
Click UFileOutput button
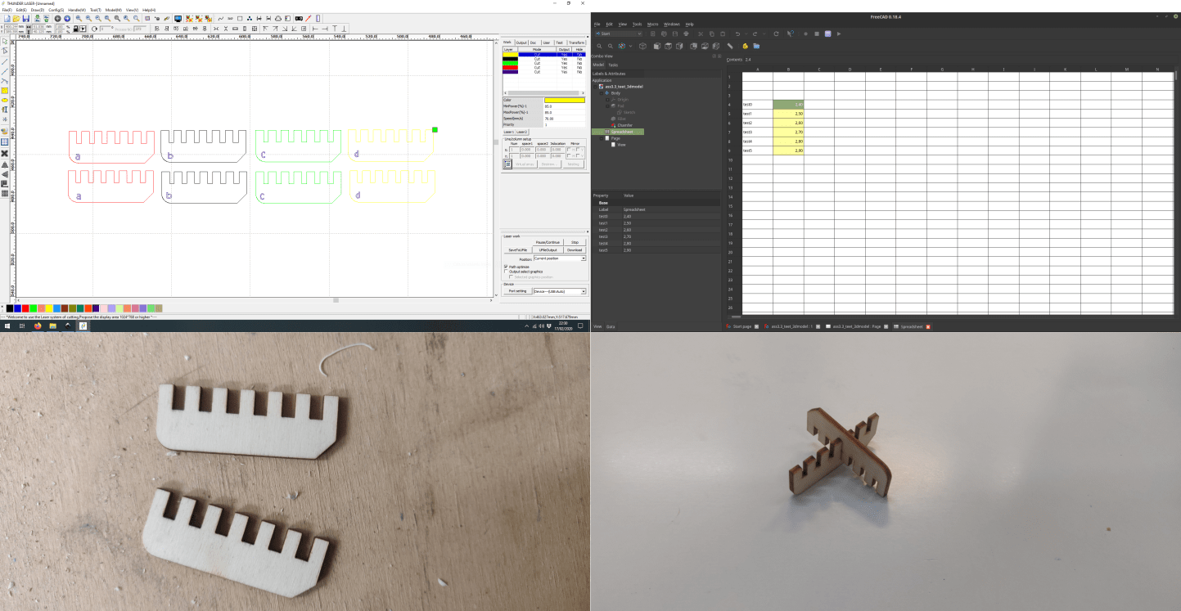point(548,250)
